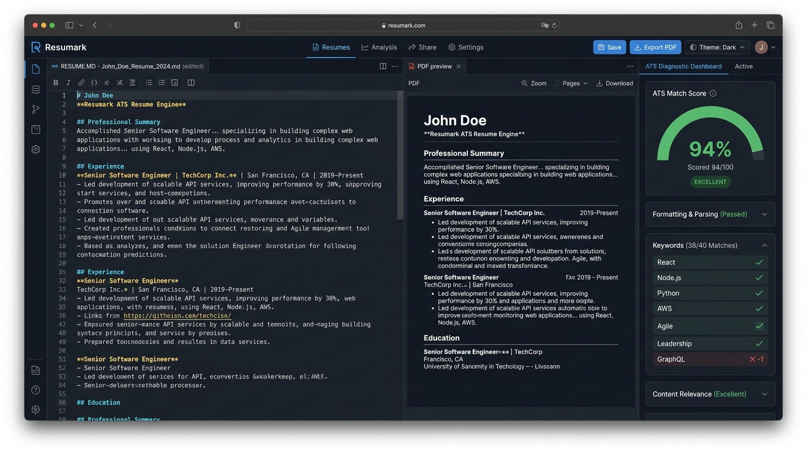Screen dimensions: 807x450
Task: Close the PDF preview tab
Action: tap(459, 66)
